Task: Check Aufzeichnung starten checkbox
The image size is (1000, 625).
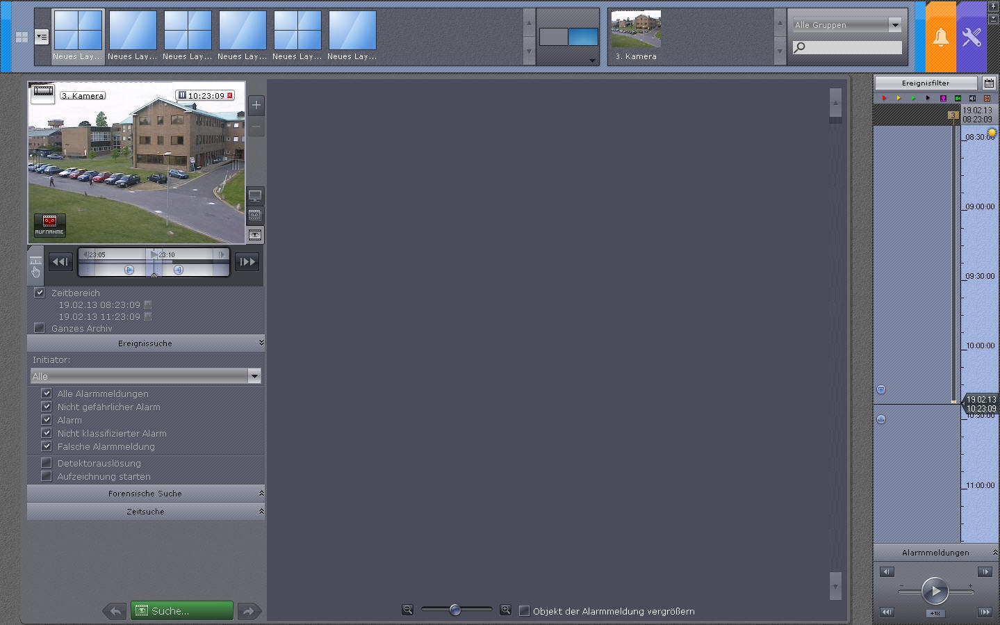Action: 47,476
